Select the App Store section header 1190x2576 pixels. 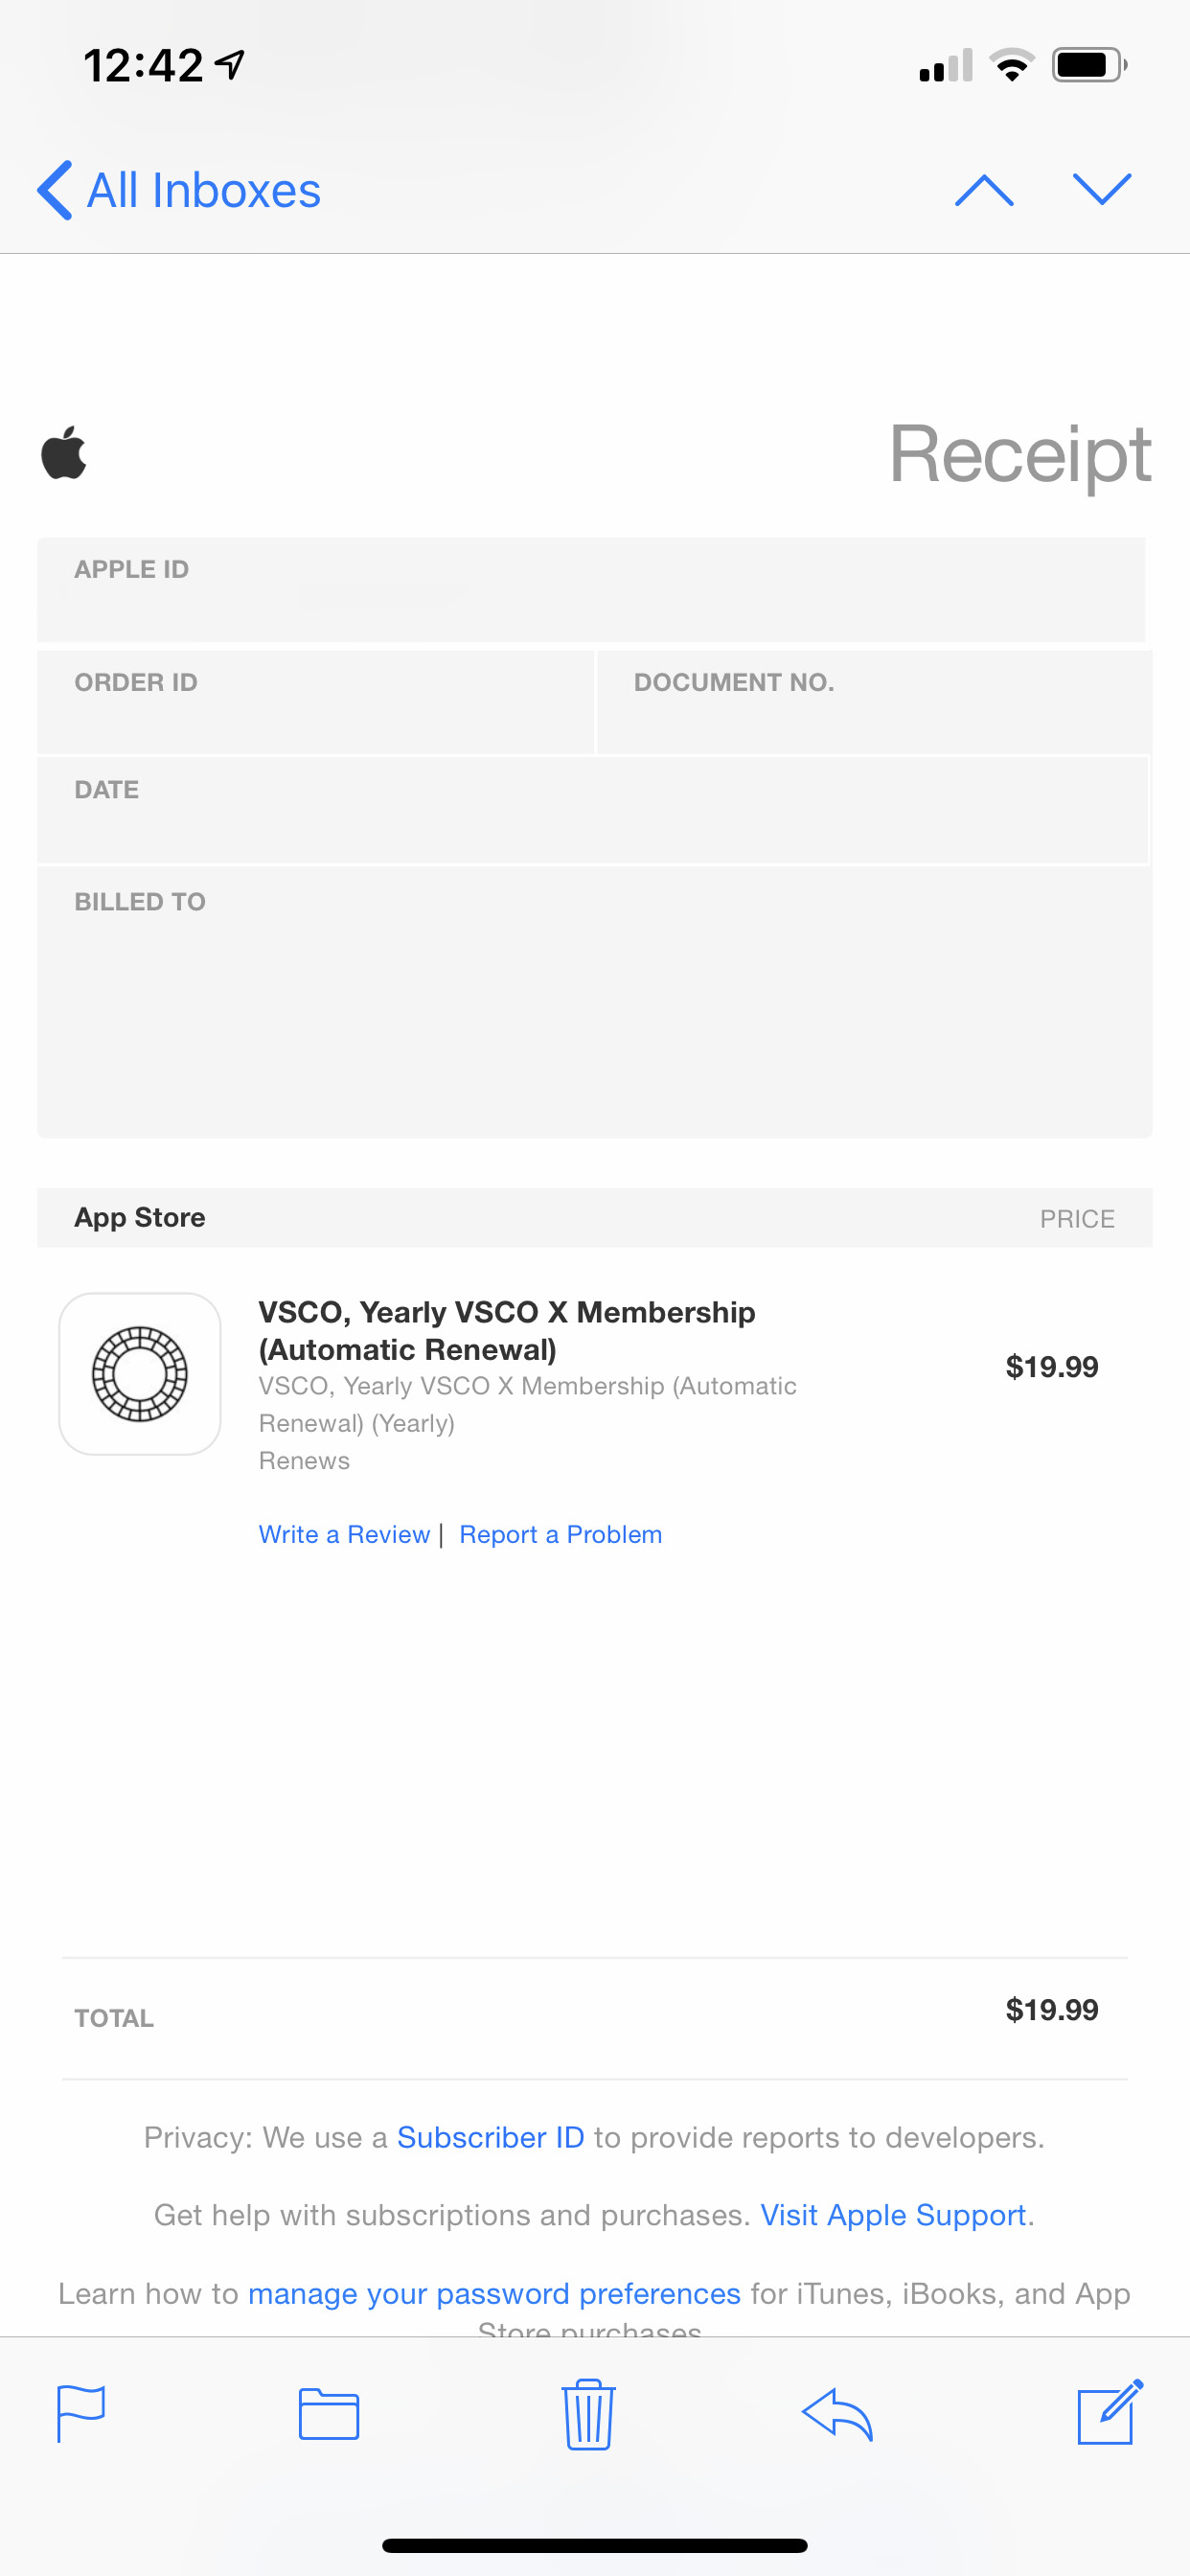click(x=140, y=1217)
